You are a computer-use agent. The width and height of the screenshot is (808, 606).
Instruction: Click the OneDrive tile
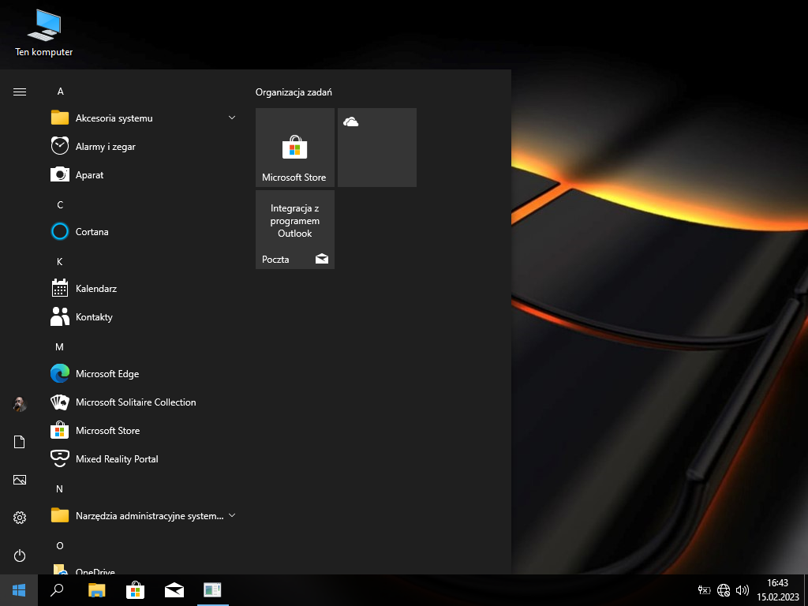(x=377, y=148)
